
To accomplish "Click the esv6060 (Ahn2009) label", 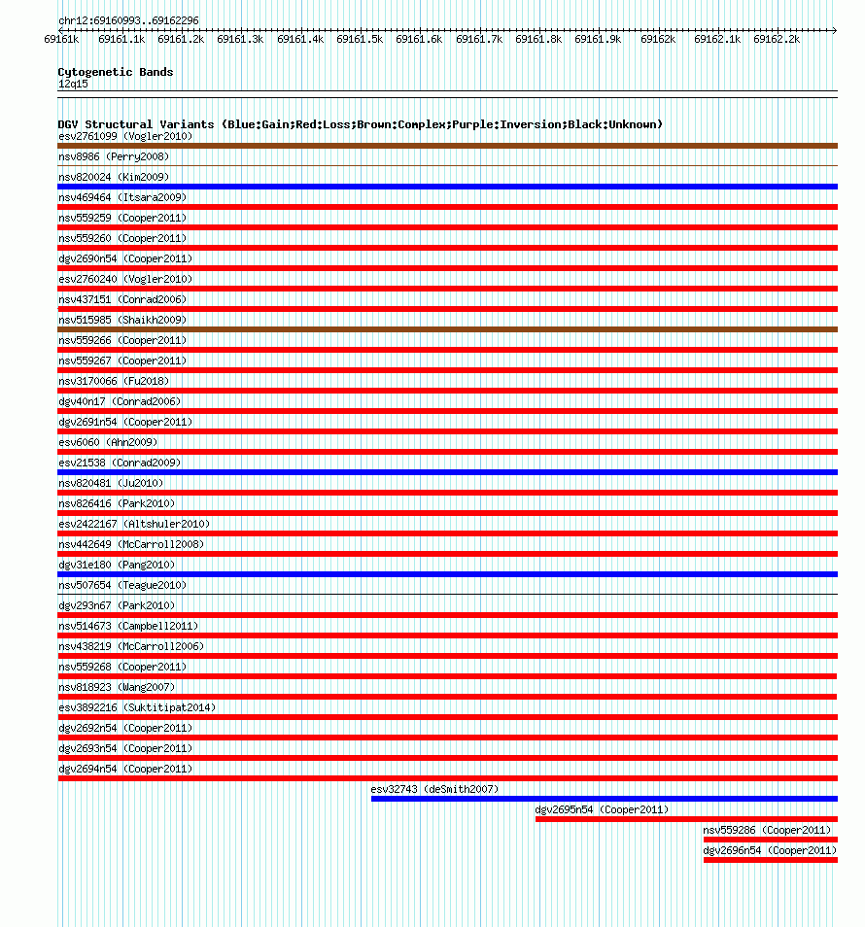I will [108, 442].
